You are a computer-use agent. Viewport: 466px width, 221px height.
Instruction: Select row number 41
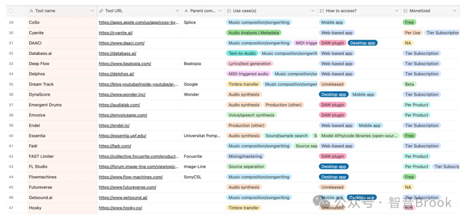pos(11,146)
